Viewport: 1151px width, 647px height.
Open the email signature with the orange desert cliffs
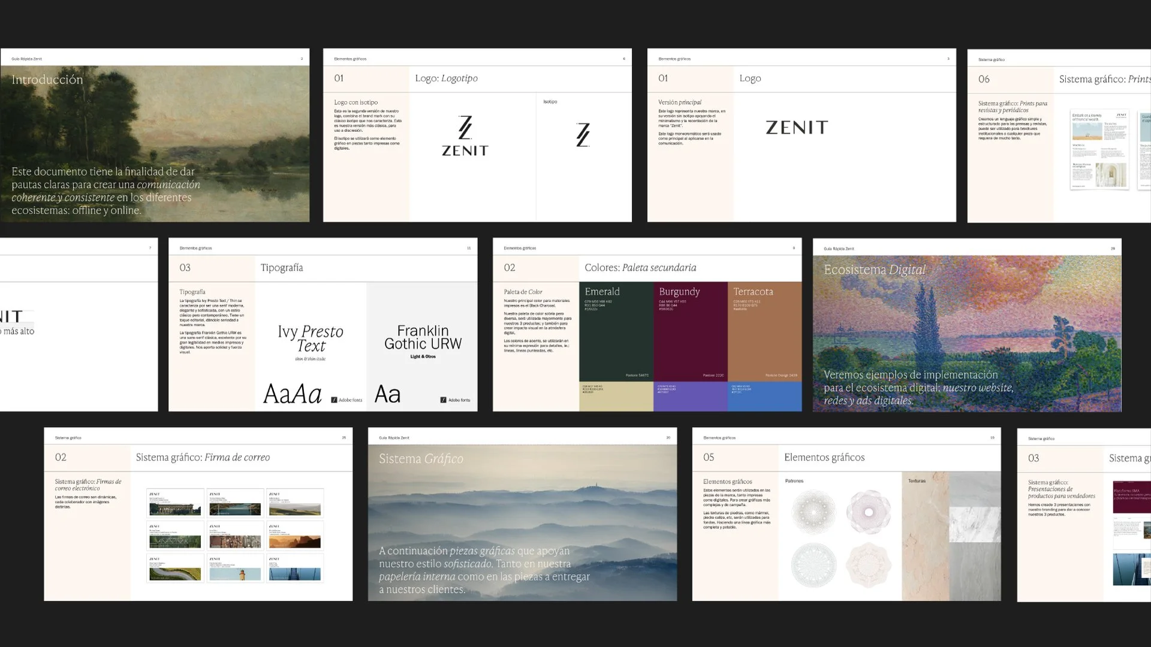tap(295, 535)
